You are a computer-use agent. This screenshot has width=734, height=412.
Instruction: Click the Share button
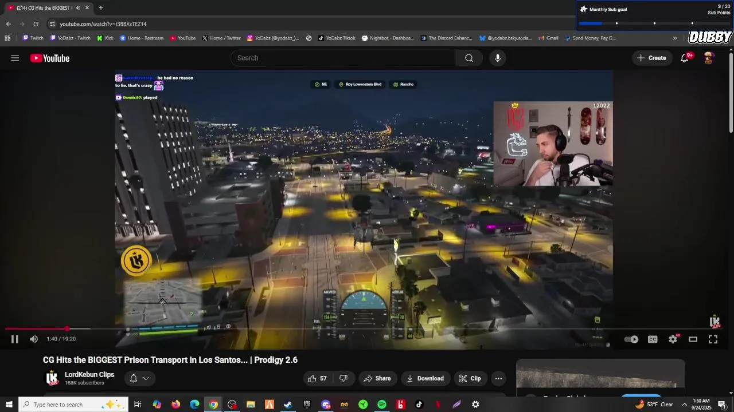(377, 378)
